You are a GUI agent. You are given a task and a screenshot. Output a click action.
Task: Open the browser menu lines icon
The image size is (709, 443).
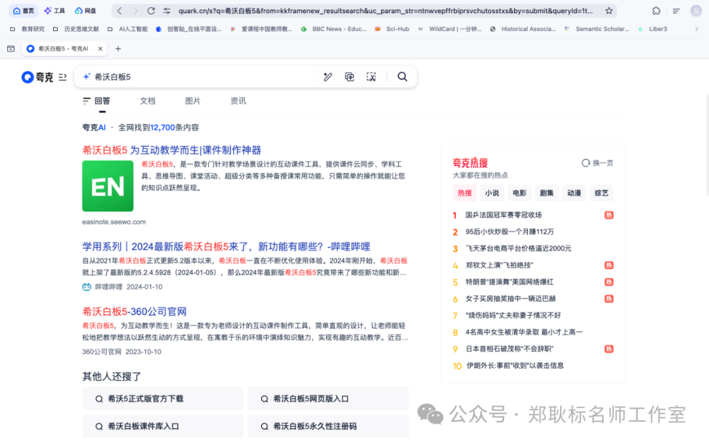676,11
